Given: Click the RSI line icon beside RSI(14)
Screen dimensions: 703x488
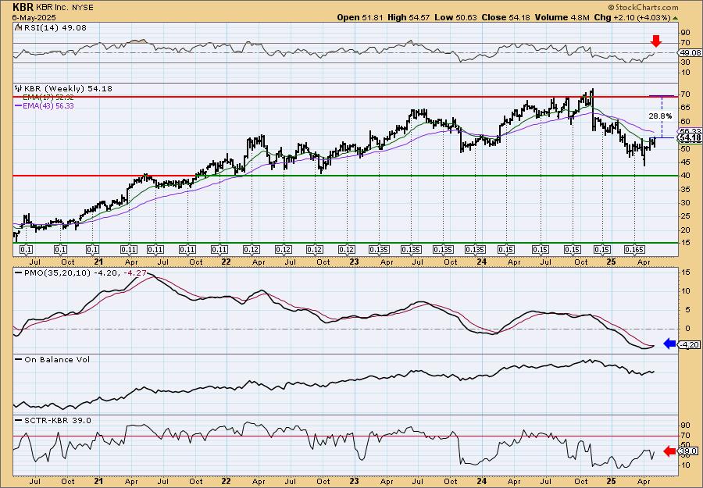Looking at the screenshot, I should [x=18, y=27].
